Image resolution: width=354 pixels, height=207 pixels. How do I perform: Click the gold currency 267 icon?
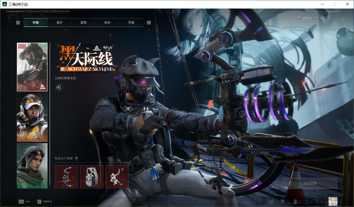click(x=317, y=18)
